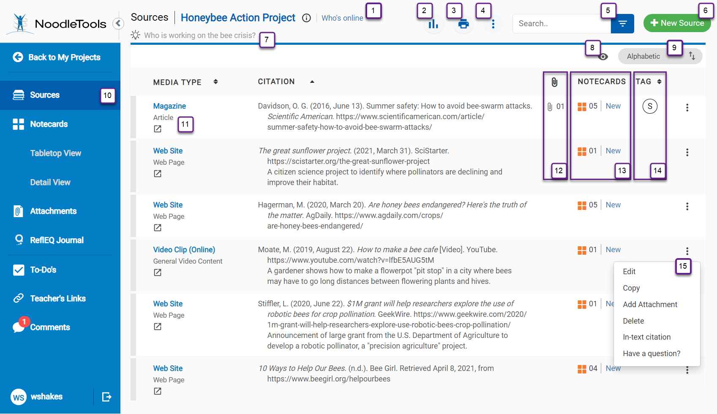
Task: Open the analytics bar chart icon
Action: [433, 25]
